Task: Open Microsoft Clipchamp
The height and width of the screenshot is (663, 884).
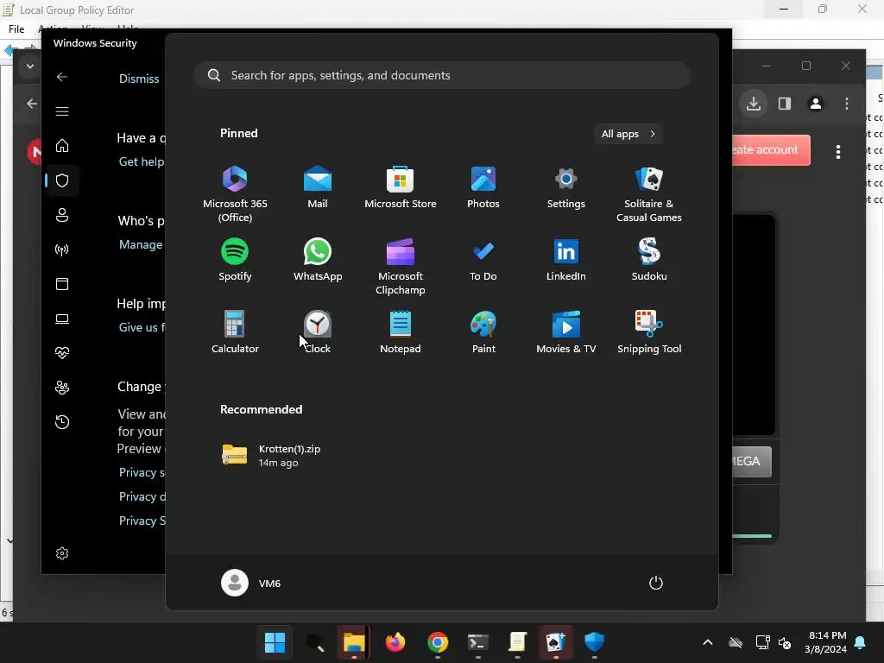Action: pyautogui.click(x=401, y=266)
